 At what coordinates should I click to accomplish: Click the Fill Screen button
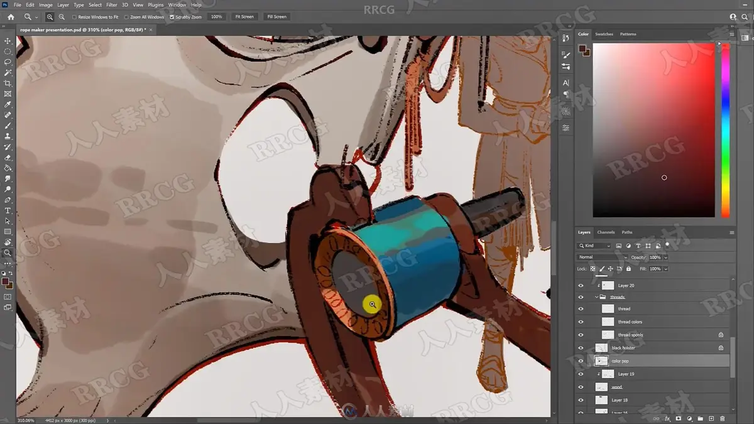(x=276, y=17)
